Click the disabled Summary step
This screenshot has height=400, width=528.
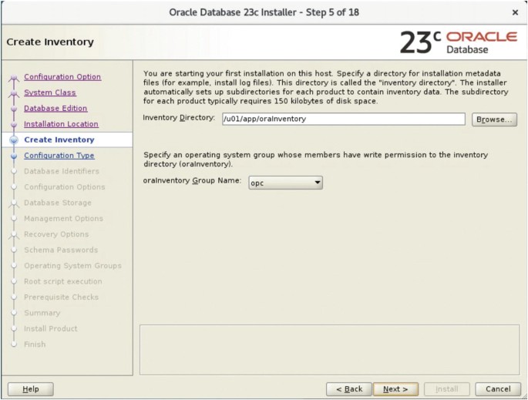(x=42, y=313)
